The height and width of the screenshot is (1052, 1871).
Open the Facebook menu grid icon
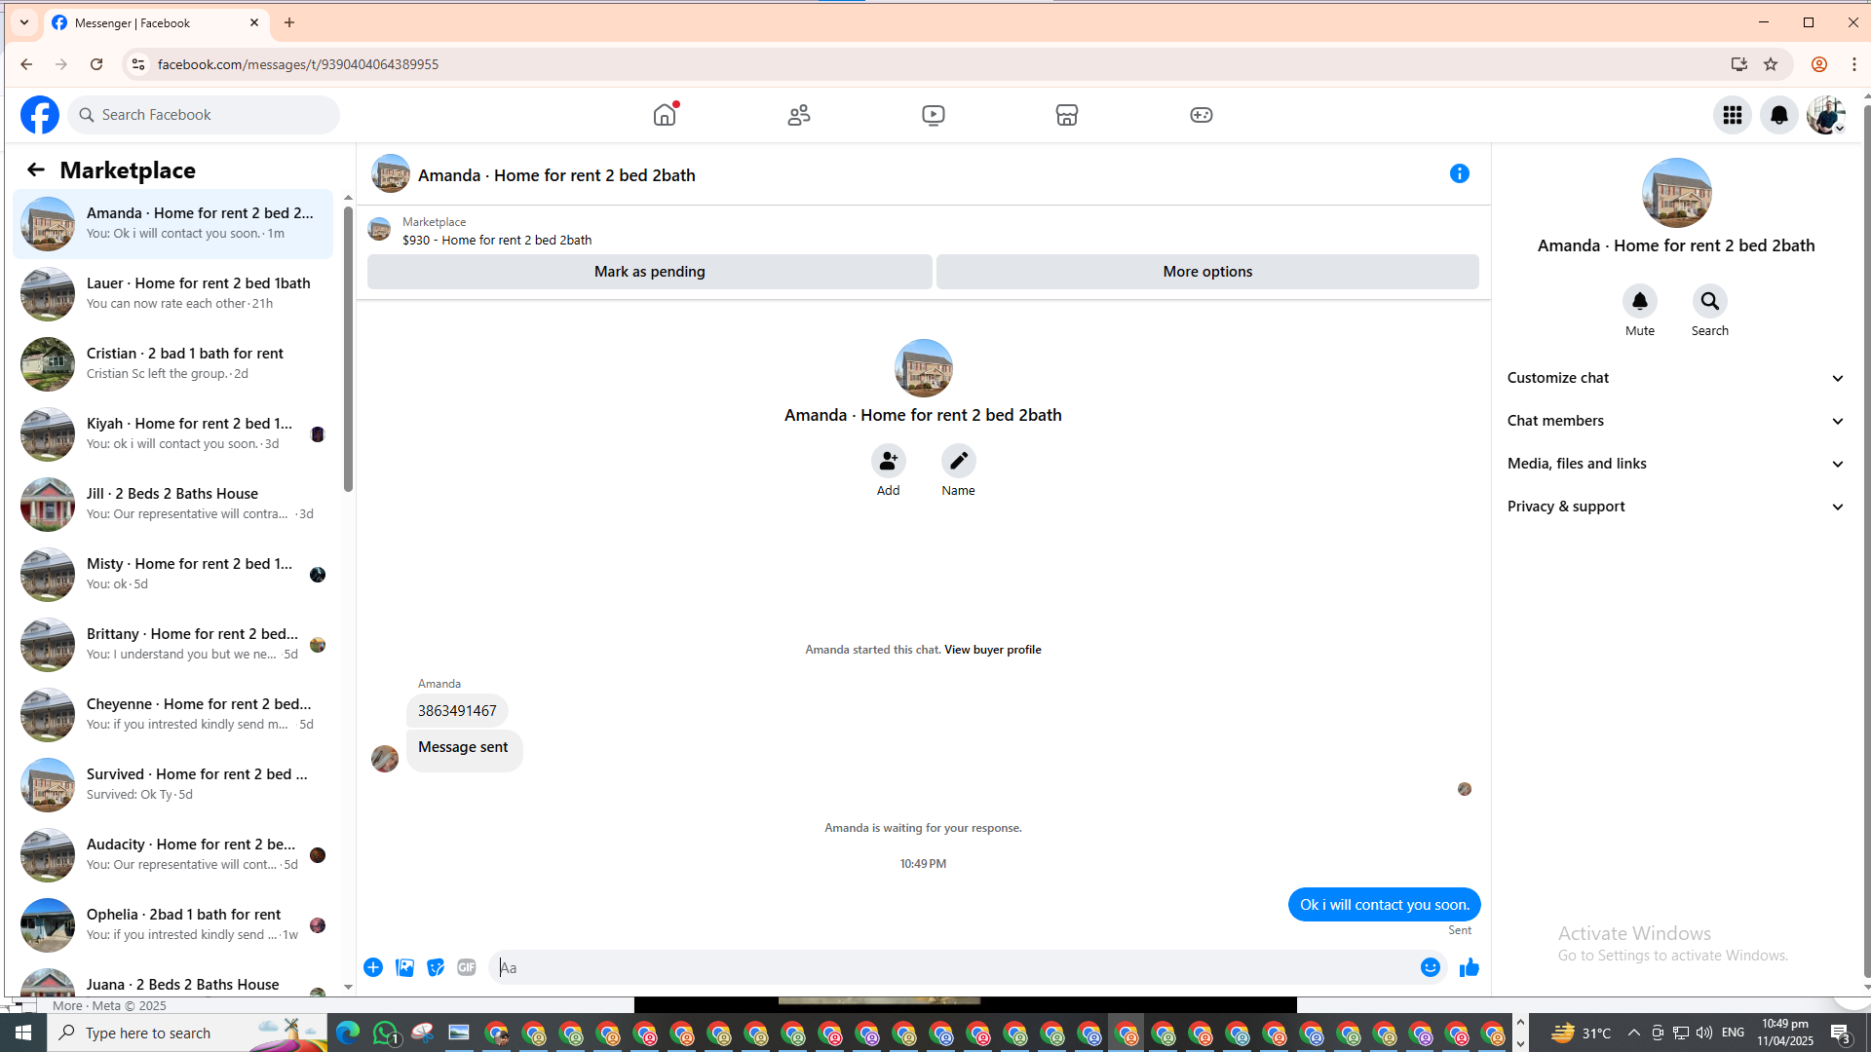(1733, 115)
